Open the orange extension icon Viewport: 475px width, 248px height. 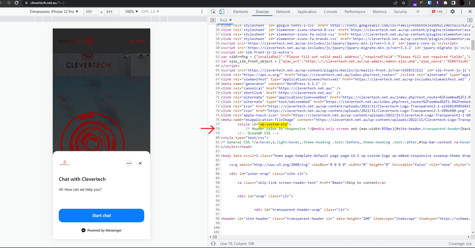422,3
